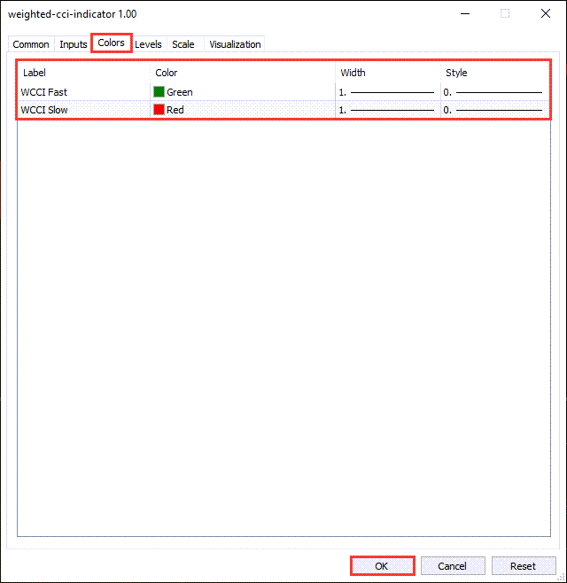Screen dimensions: 567x583
Task: Switch to the Visualization tab
Action: tap(235, 44)
